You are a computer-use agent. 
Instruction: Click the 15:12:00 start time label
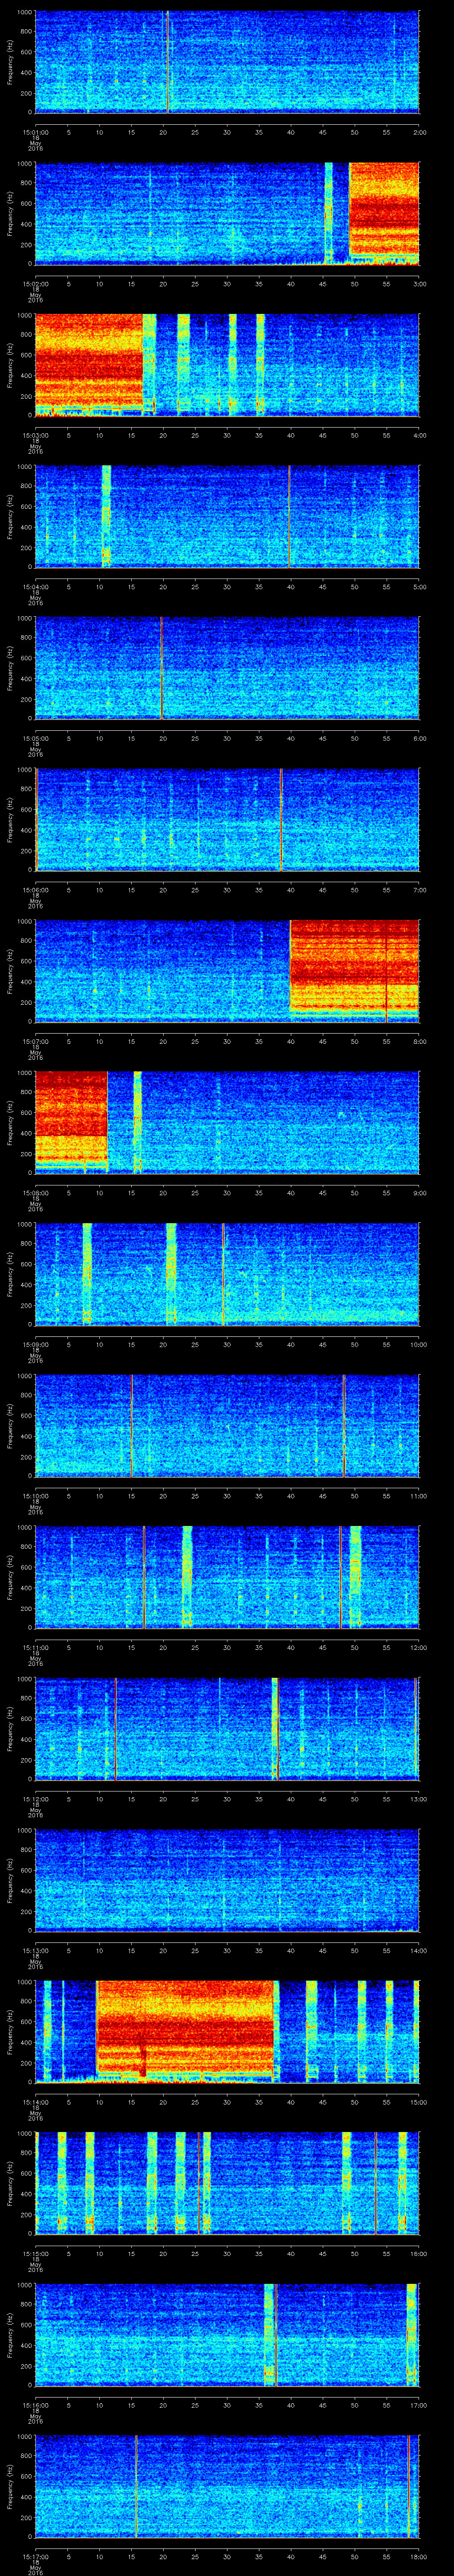(35, 1798)
